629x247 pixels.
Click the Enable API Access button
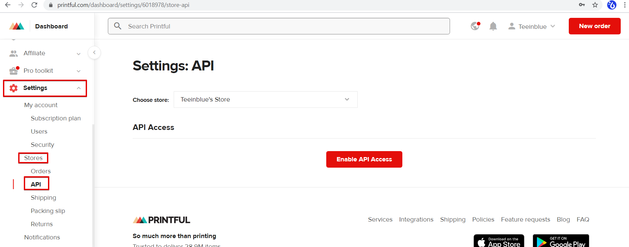(364, 159)
